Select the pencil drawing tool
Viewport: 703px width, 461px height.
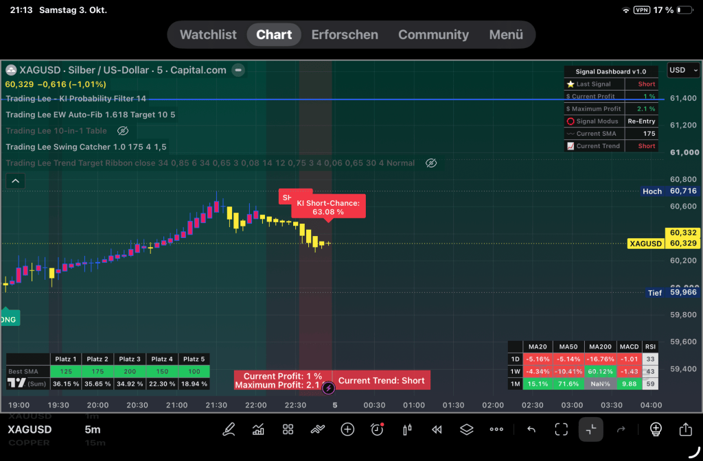pyautogui.click(x=229, y=429)
